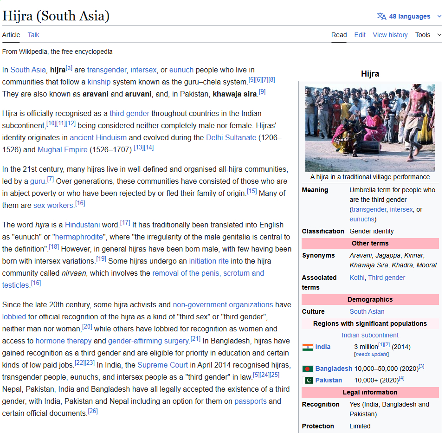Click the language translate icon

pos(381,16)
